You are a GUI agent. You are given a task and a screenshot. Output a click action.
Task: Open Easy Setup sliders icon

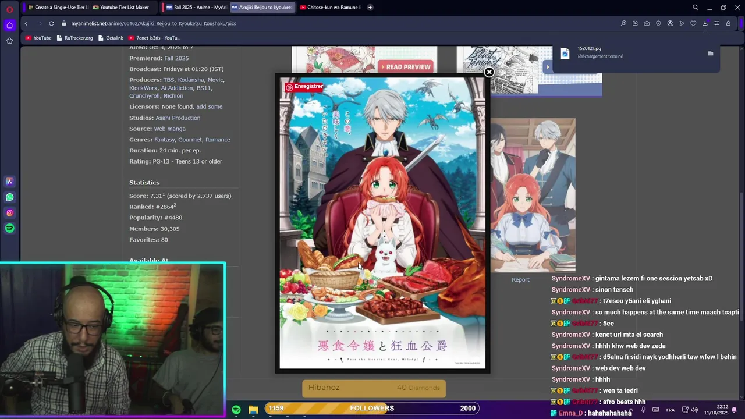716,23
